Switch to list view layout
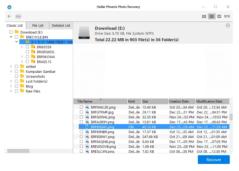Screen dimensions: 239x171 [211, 16]
